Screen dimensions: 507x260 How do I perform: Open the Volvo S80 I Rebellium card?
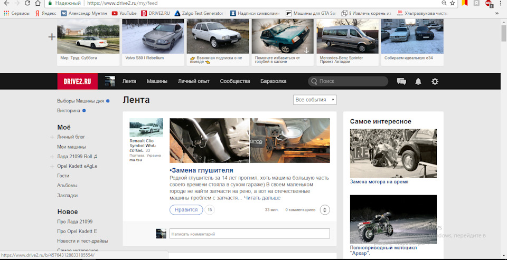[153, 42]
